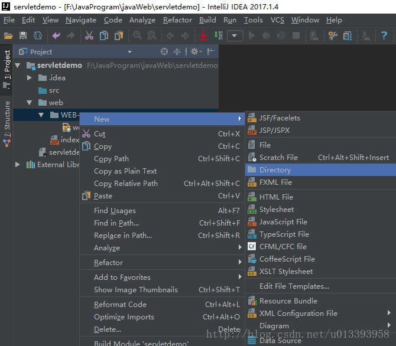Click the Make Project binary icon
Screen dimensions: 396x346
pos(218,35)
